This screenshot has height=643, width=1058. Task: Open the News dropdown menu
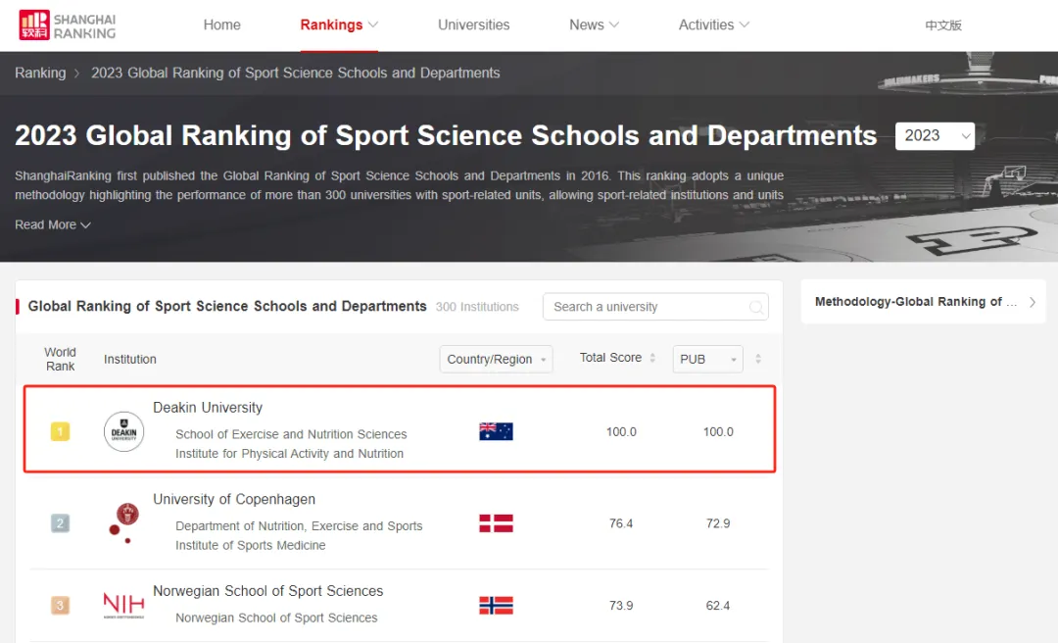click(594, 25)
